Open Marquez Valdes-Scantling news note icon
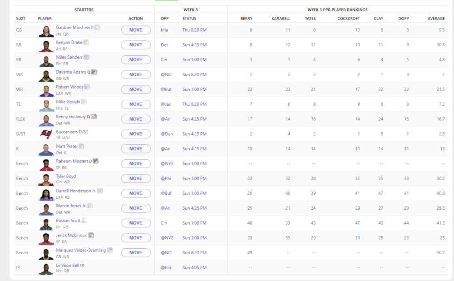454x281 pixels. (110, 250)
